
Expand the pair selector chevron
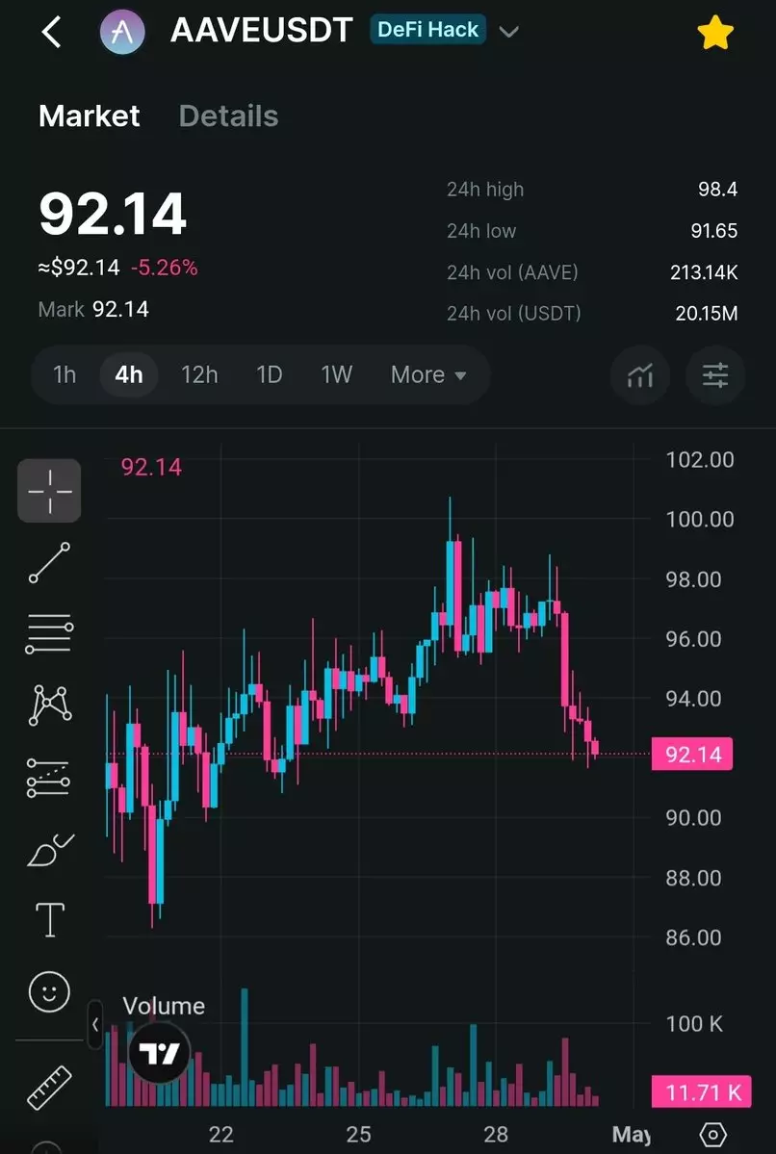coord(508,32)
